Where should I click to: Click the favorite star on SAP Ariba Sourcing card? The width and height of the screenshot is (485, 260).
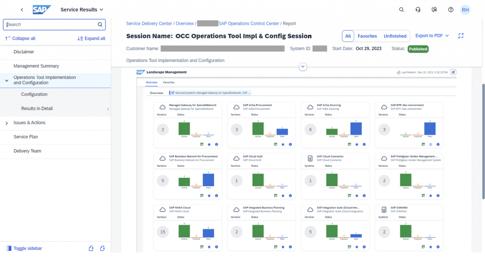click(357, 145)
